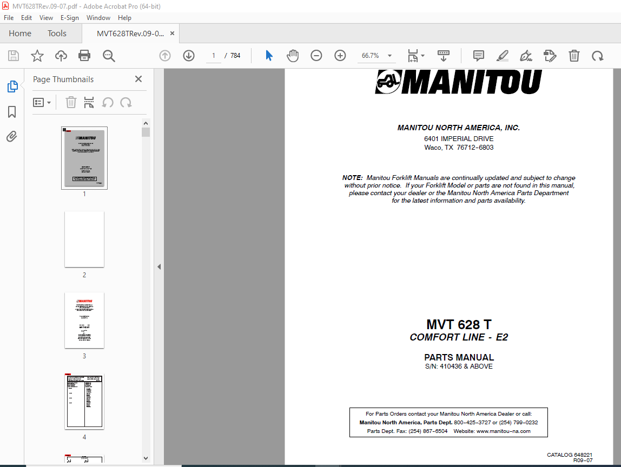Click the www.manitou-na.com website text
Screen dimensions: 621x467
pos(504,431)
